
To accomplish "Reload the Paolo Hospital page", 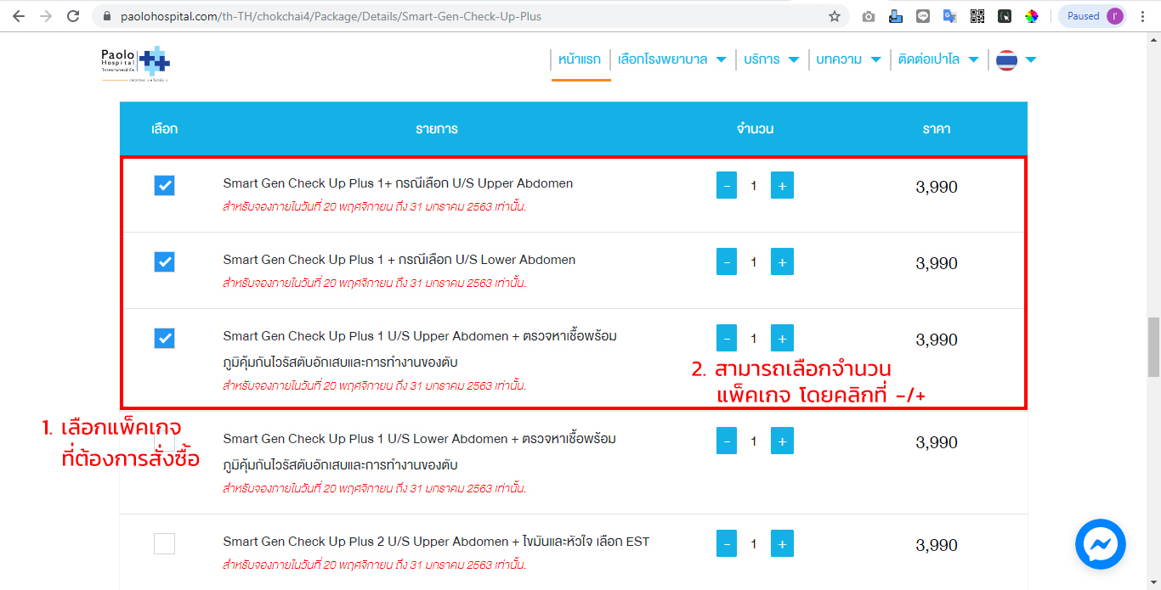I will tap(73, 16).
